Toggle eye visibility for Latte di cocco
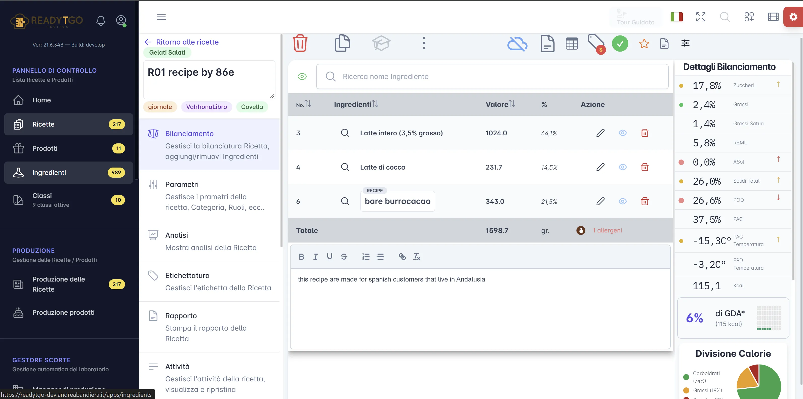The image size is (803, 399). (x=623, y=167)
